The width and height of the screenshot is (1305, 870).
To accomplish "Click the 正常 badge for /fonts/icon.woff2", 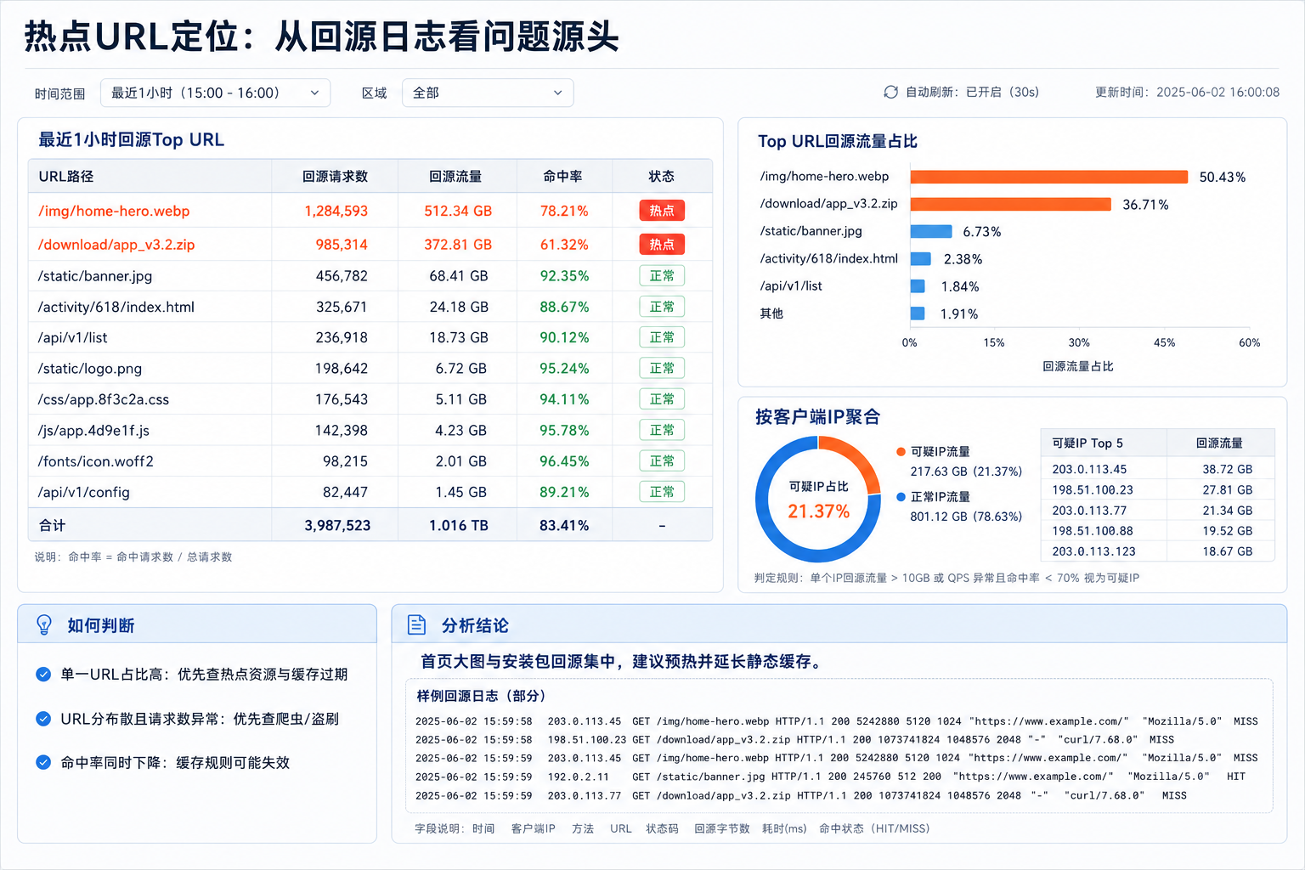I will point(662,460).
